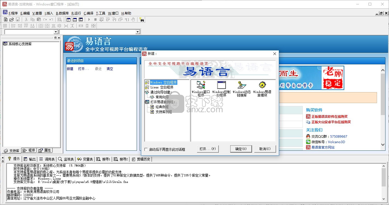Select 系统核心支持库 in left panel

20,44
